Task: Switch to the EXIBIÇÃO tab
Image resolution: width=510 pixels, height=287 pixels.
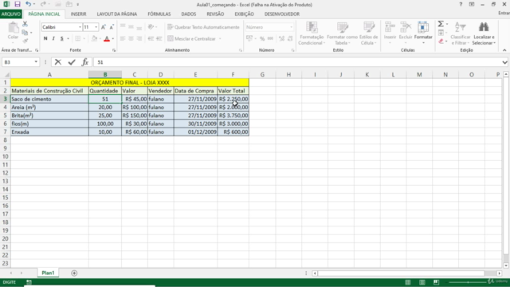Action: pos(244,14)
